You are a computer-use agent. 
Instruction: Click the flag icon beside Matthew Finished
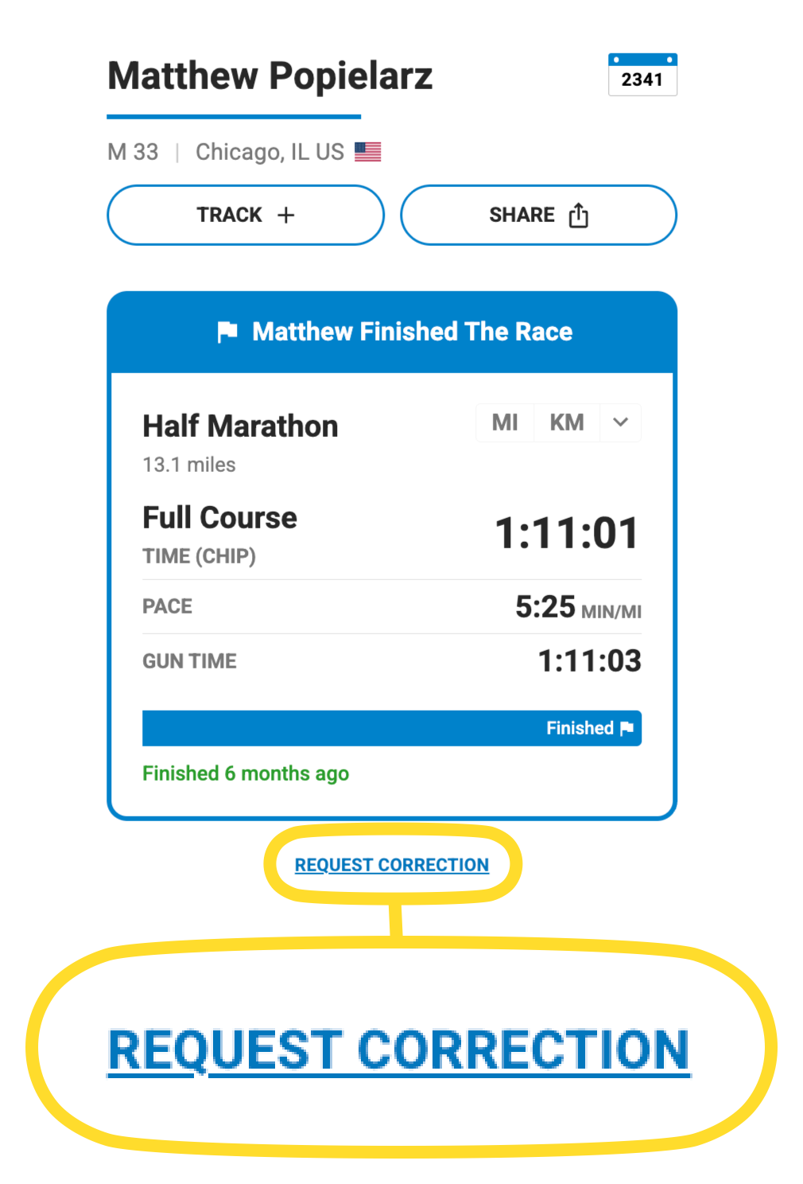(227, 332)
